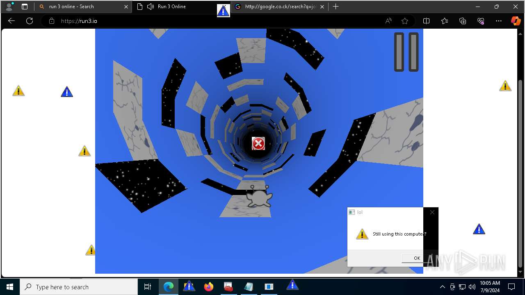Open Task View
525x295 pixels.
point(148,287)
